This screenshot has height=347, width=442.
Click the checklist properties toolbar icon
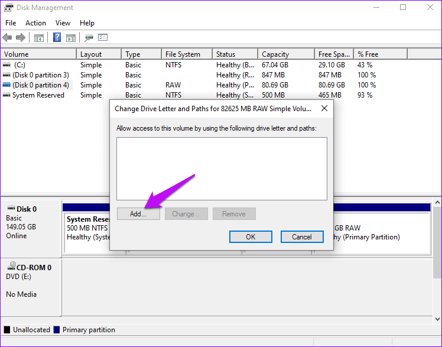(103, 37)
